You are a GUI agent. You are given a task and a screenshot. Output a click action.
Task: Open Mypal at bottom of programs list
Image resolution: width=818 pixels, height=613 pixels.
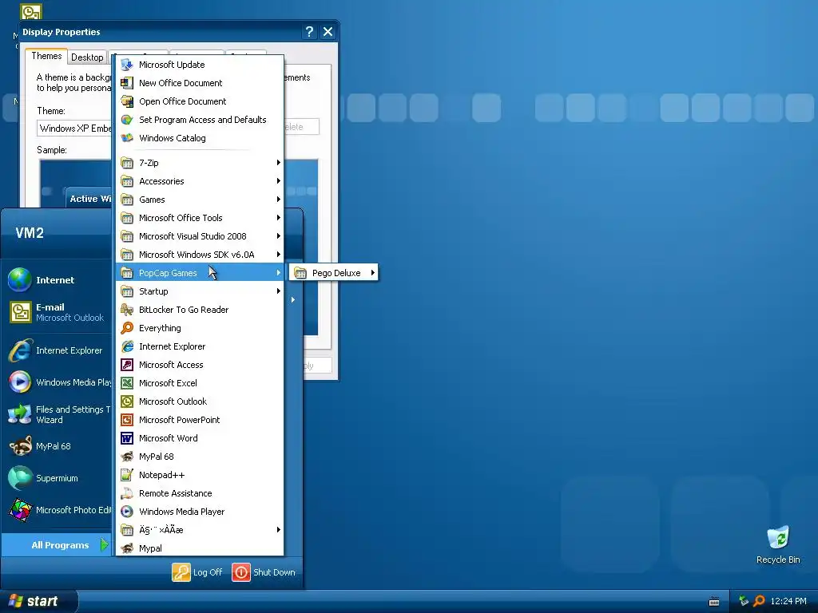tap(200, 548)
